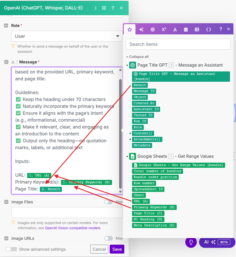Select the H1 Heading (D) pill
This screenshot has width=236, height=257.
point(148,219)
